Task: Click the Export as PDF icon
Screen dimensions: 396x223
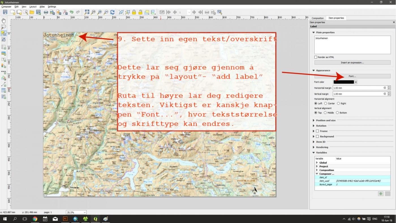Action: pos(65,12)
